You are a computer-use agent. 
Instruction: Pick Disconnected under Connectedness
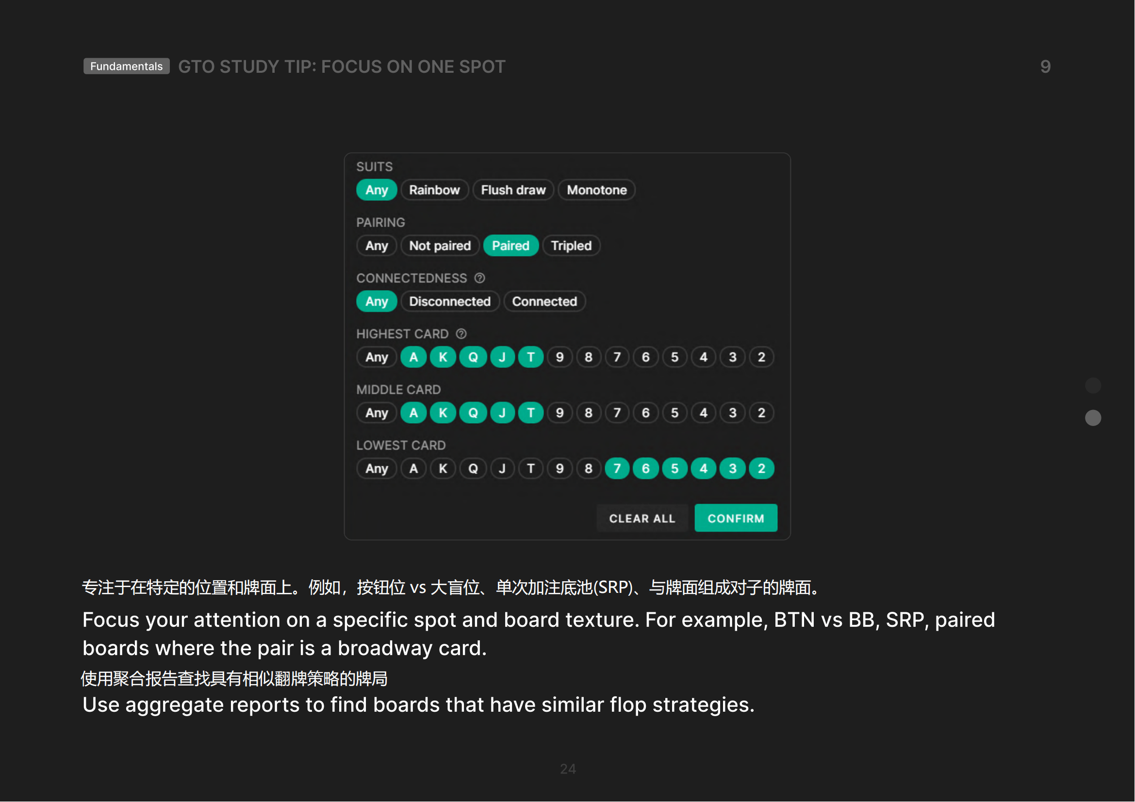[x=449, y=301]
